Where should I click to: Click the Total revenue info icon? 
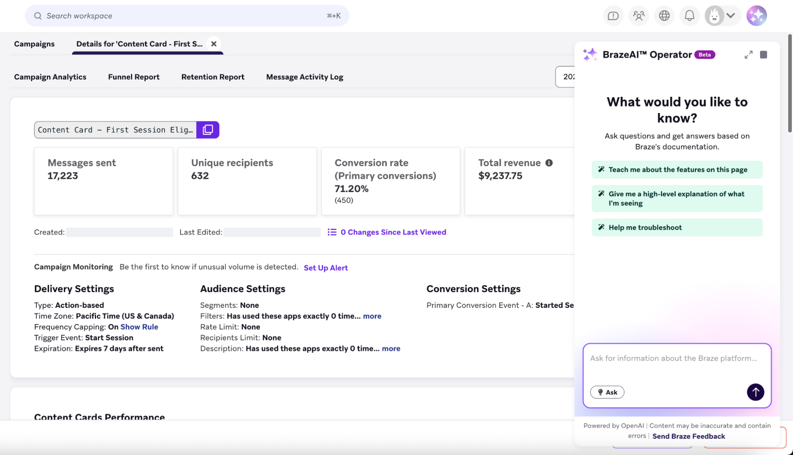[549, 163]
